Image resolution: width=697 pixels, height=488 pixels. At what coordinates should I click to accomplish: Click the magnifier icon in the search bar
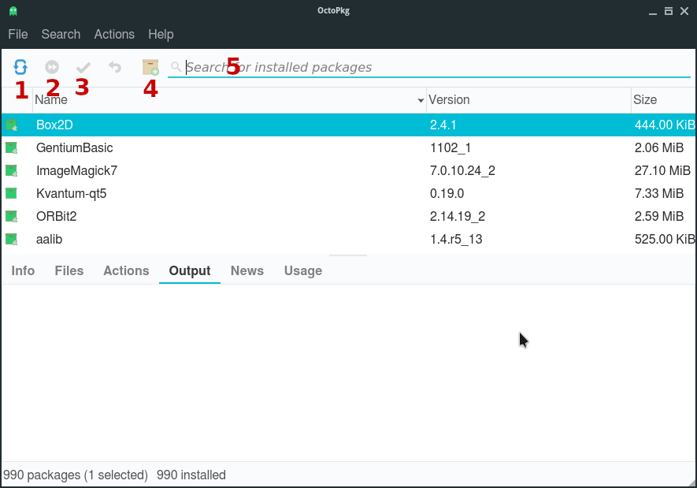click(176, 67)
